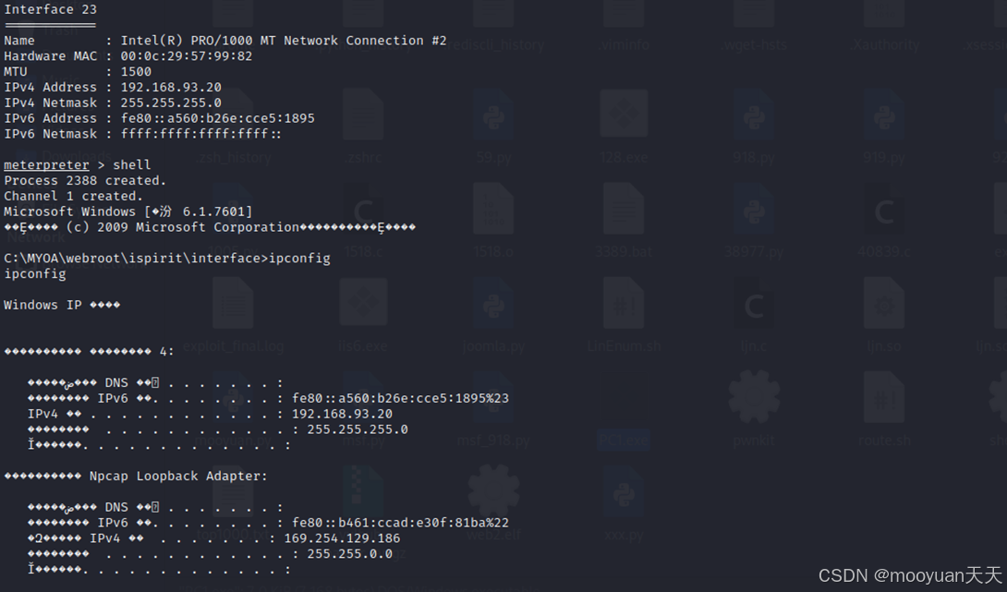The image size is (1007, 592).
Task: Click the MAC address 00:0c:29:57:99:82
Action: tap(187, 55)
